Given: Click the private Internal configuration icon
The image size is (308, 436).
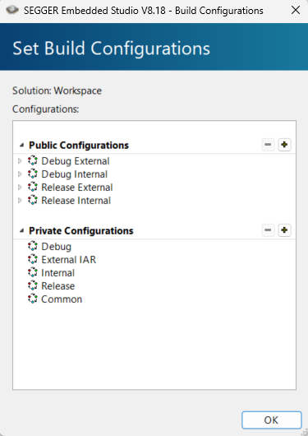Looking at the screenshot, I should click(33, 272).
